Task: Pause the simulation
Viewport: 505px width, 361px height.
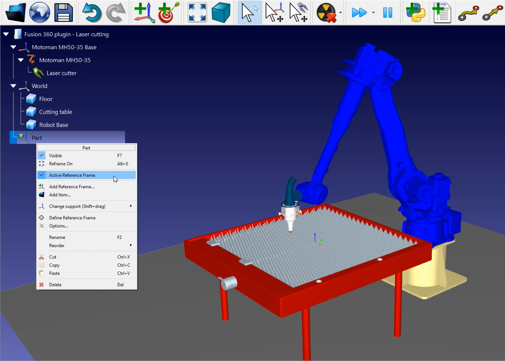Action: (x=387, y=12)
